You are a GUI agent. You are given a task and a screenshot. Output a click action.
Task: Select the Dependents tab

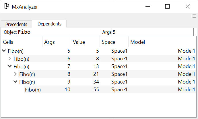pos(49,24)
